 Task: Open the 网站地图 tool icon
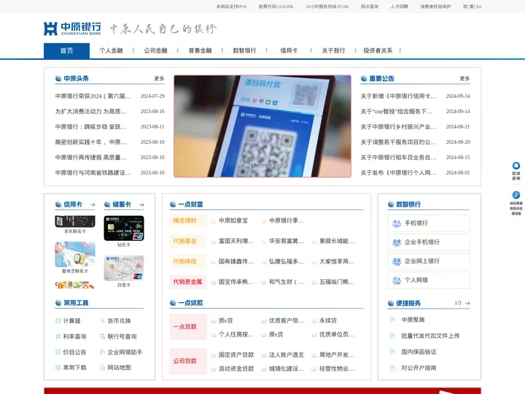pyautogui.click(x=103, y=368)
